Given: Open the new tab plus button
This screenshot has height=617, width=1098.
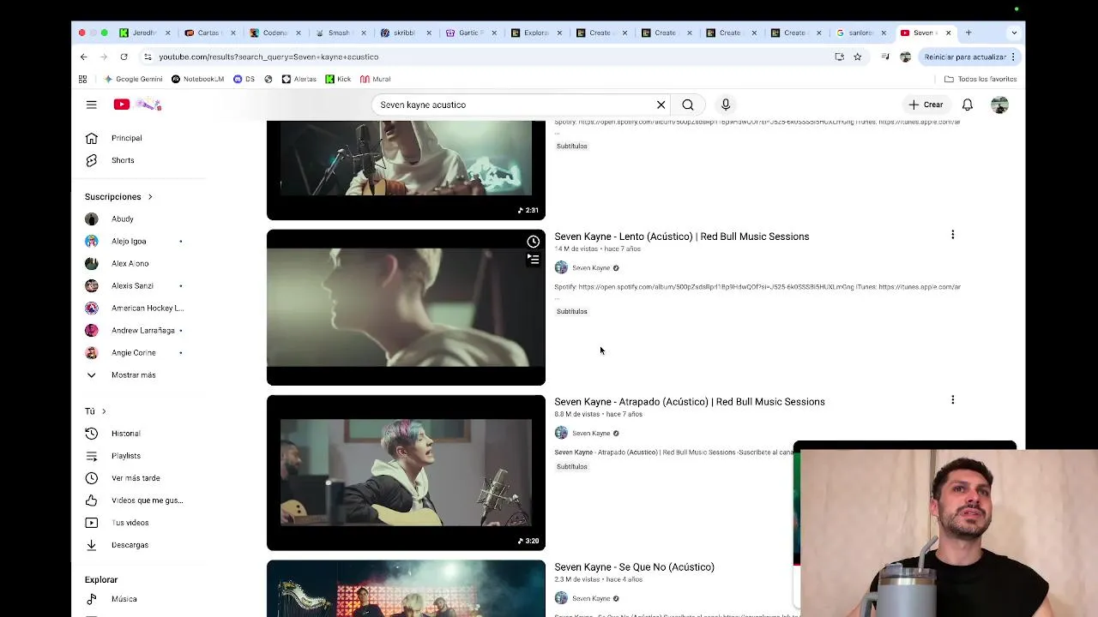Looking at the screenshot, I should (968, 33).
